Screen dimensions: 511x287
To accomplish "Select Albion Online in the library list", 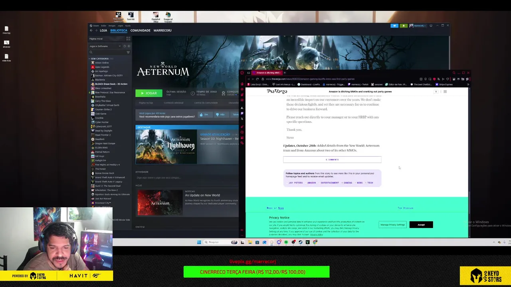I will click(x=102, y=63).
